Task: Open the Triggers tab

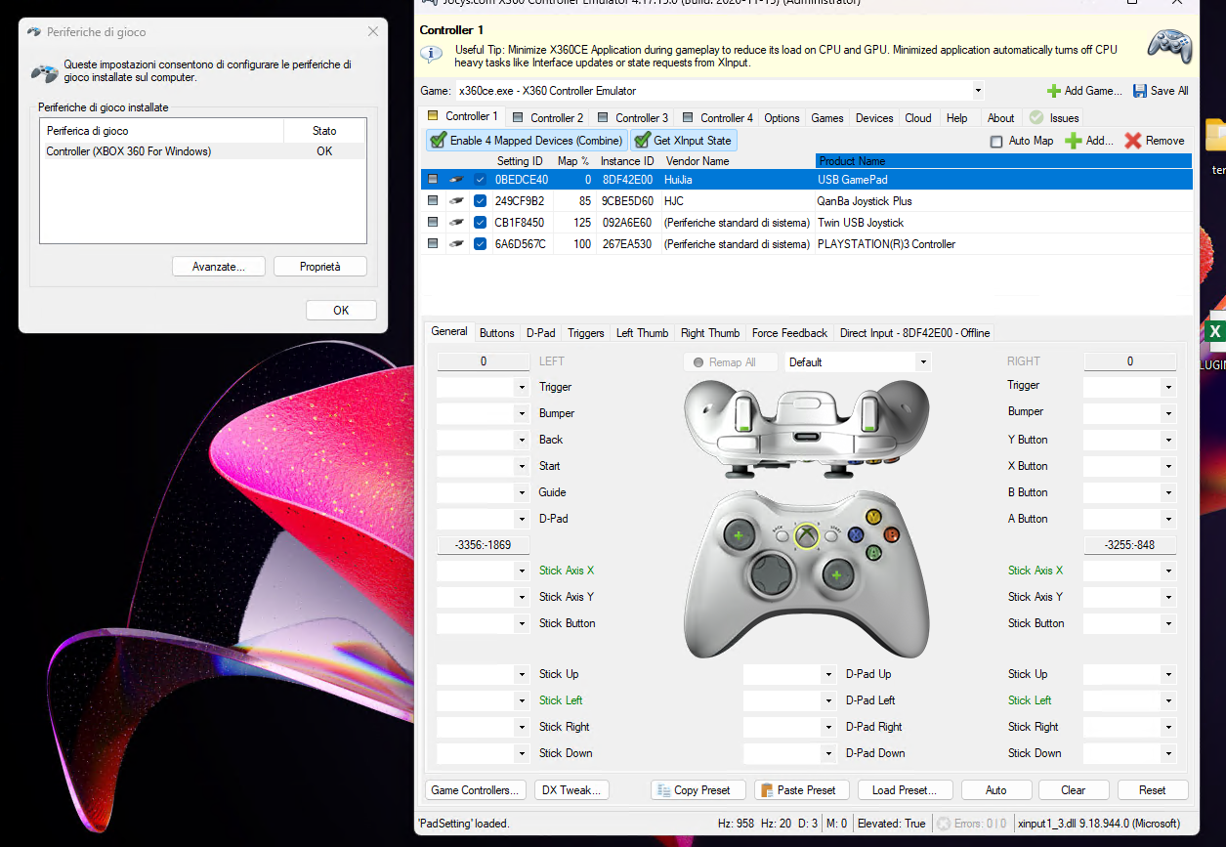Action: click(x=586, y=333)
